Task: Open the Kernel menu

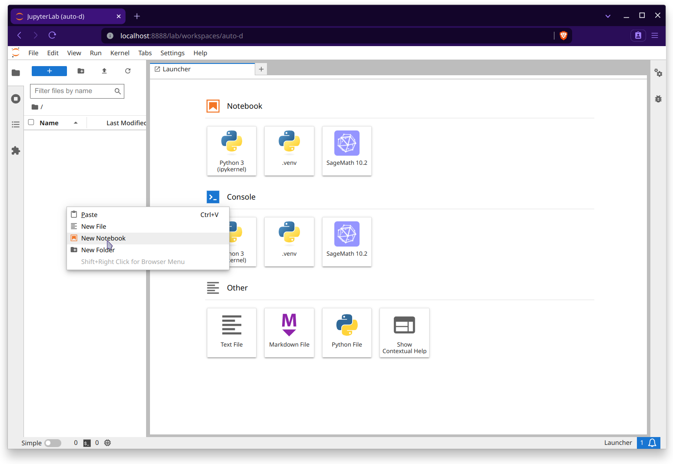Action: click(120, 53)
